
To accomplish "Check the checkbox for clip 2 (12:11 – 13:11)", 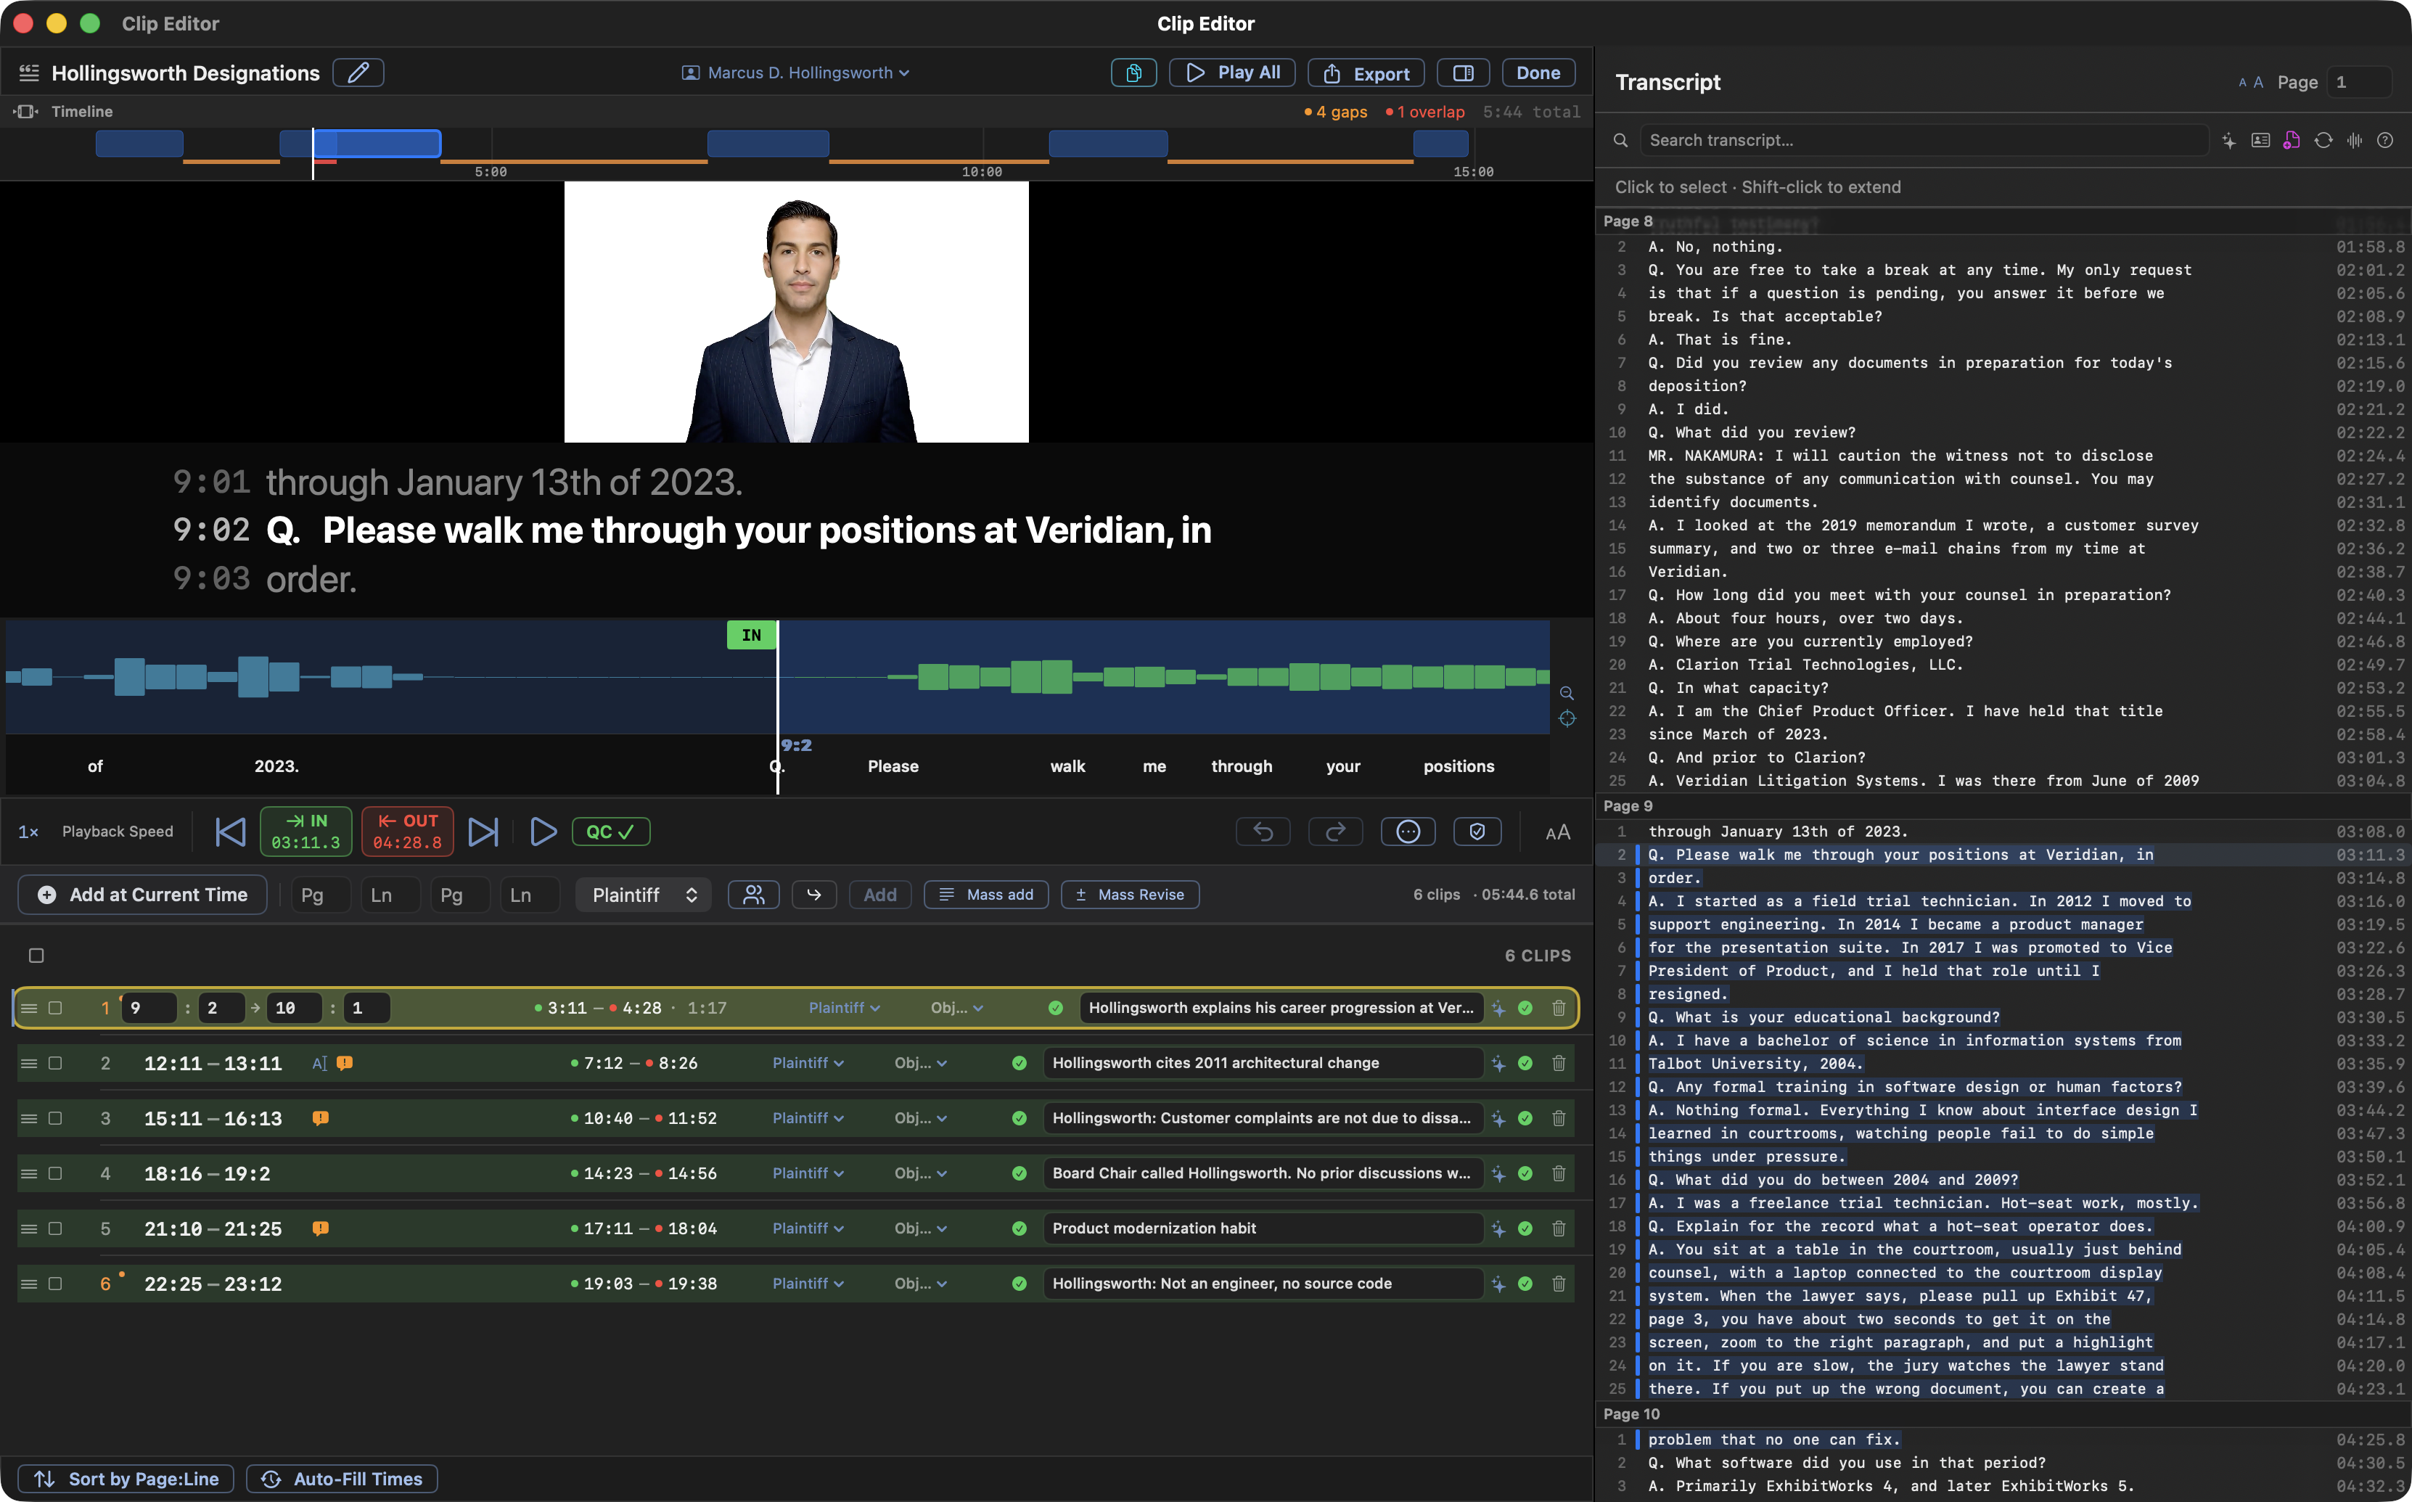I will [56, 1063].
